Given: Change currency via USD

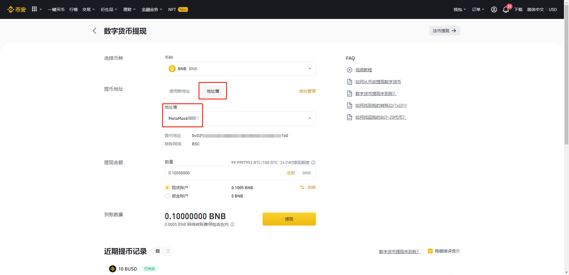Looking at the screenshot, I should (x=553, y=9).
